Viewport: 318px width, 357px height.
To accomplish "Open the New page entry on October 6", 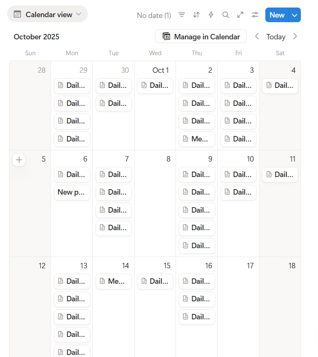I will 72,193.
